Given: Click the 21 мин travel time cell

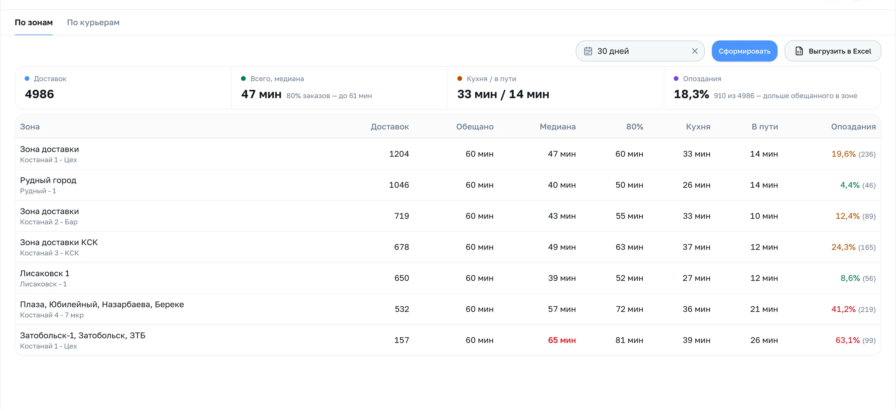Looking at the screenshot, I should tap(764, 309).
